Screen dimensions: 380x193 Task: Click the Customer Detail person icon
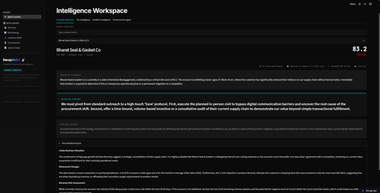click(5, 38)
